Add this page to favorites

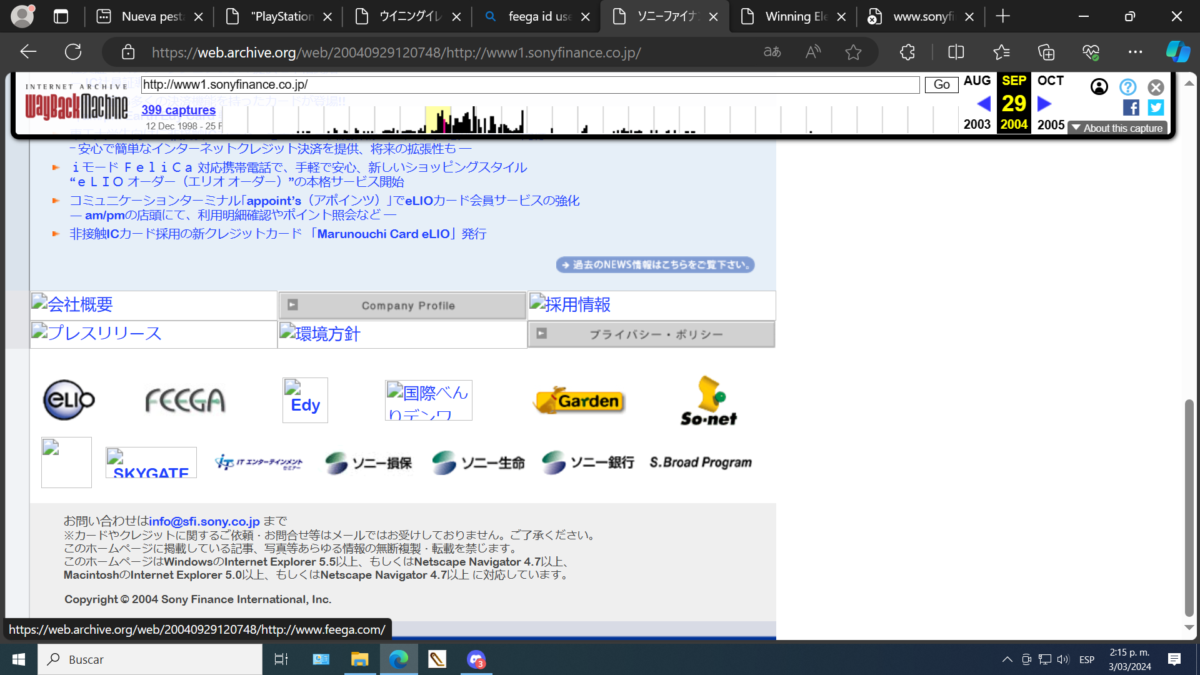pyautogui.click(x=853, y=52)
